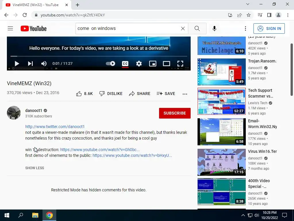Open Chrome side panel
294x221 pixels.
tap(269, 15)
